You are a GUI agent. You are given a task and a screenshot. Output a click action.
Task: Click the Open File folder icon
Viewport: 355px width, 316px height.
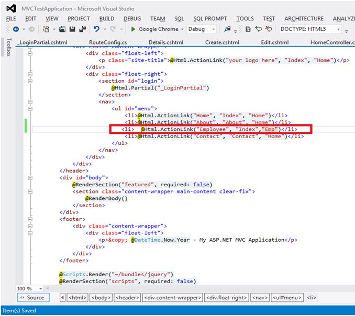(x=63, y=29)
